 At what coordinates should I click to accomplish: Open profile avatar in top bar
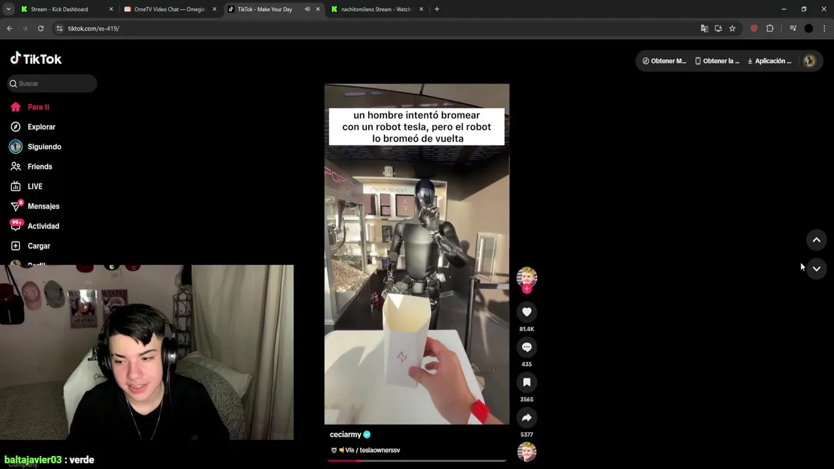[809, 61]
